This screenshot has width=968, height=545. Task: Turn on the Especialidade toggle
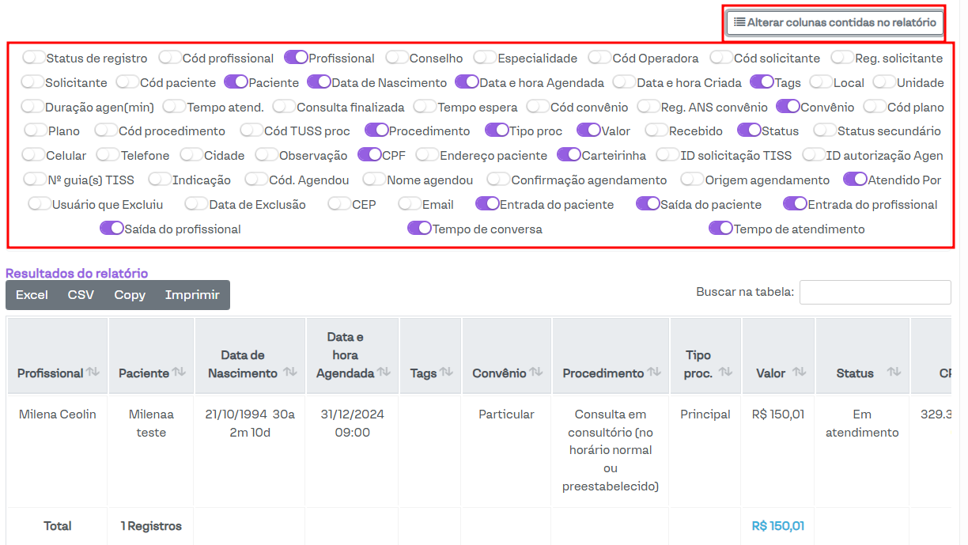[x=485, y=58]
